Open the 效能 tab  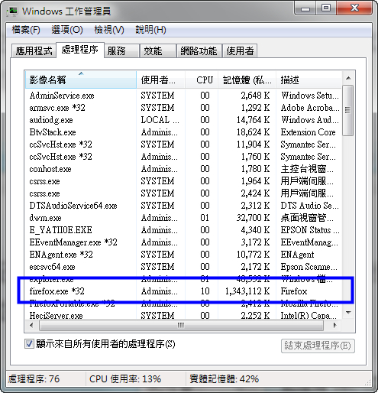[158, 51]
